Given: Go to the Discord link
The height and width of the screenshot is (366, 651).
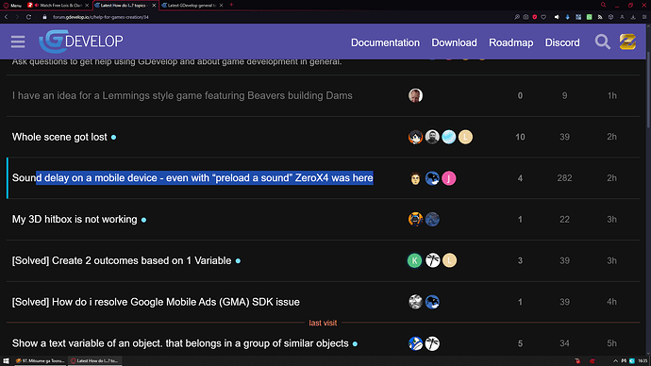Looking at the screenshot, I should pos(562,42).
